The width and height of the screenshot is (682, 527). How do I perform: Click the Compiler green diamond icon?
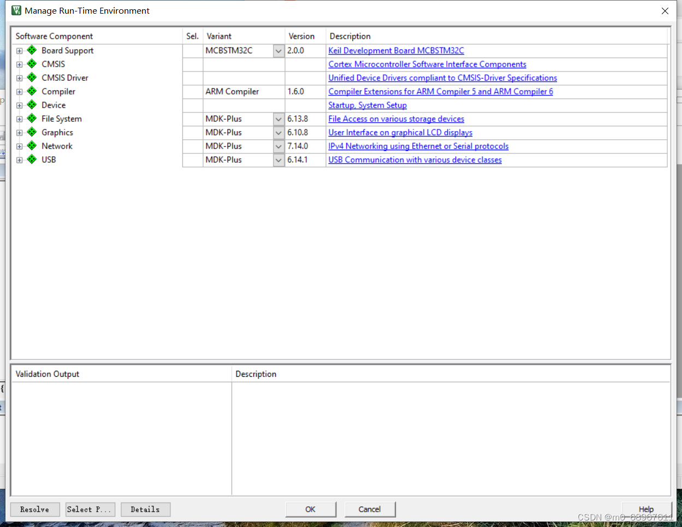(32, 91)
